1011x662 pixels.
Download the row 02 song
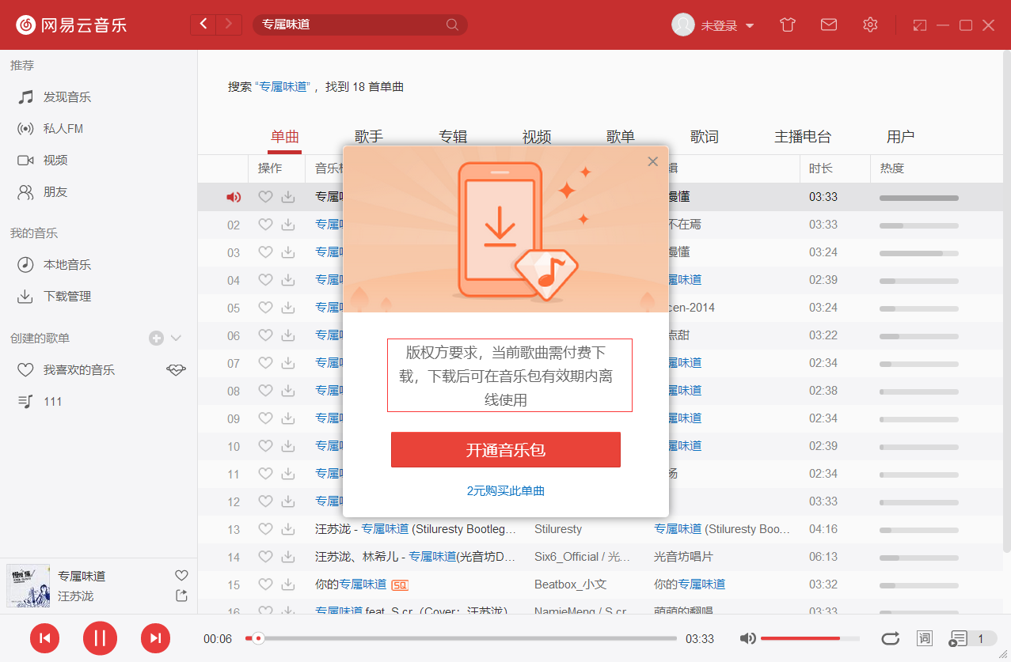(288, 225)
